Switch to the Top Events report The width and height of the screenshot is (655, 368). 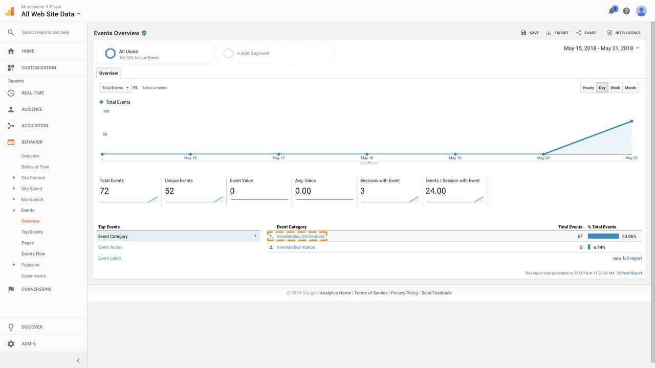[x=31, y=232]
